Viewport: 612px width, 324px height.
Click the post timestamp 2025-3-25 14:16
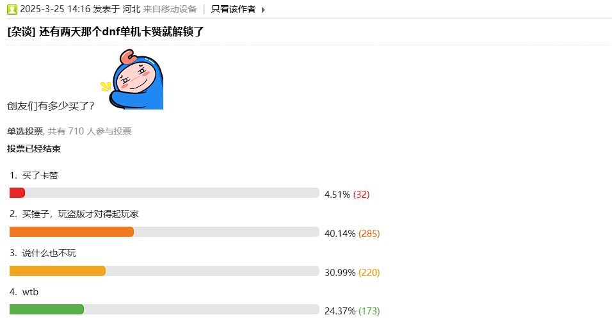coord(55,9)
